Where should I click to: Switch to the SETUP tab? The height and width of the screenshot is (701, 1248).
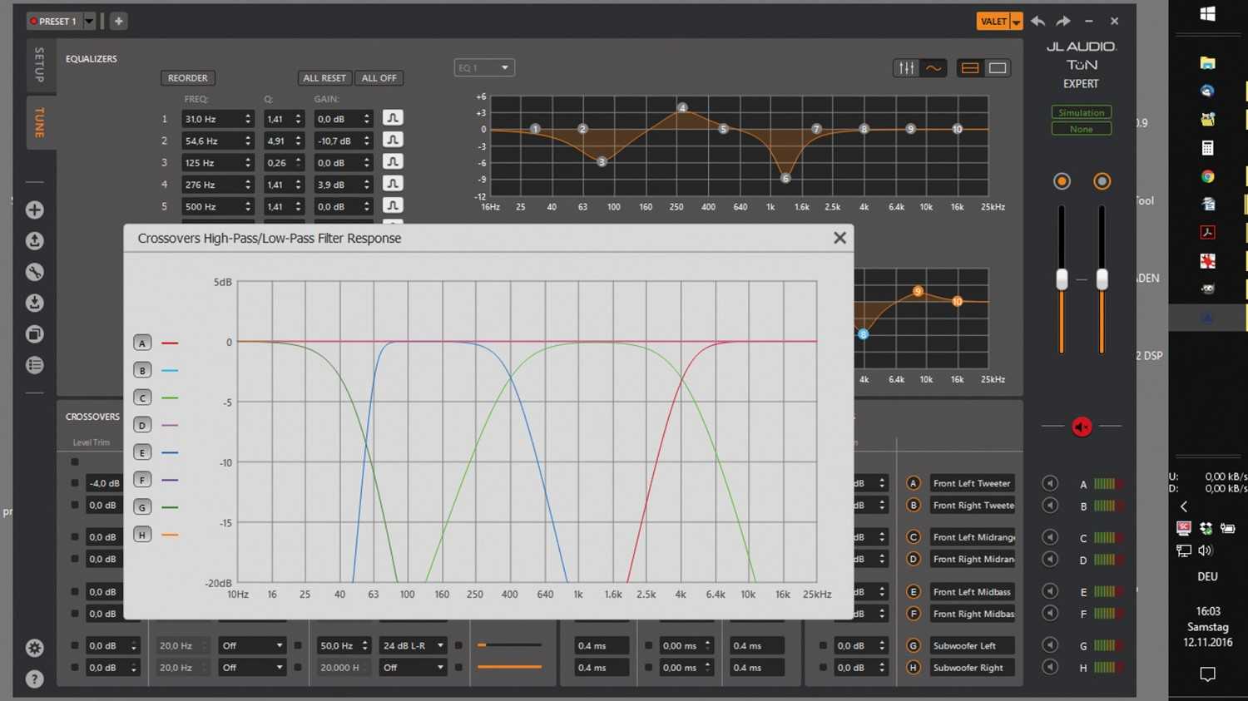coord(39,65)
